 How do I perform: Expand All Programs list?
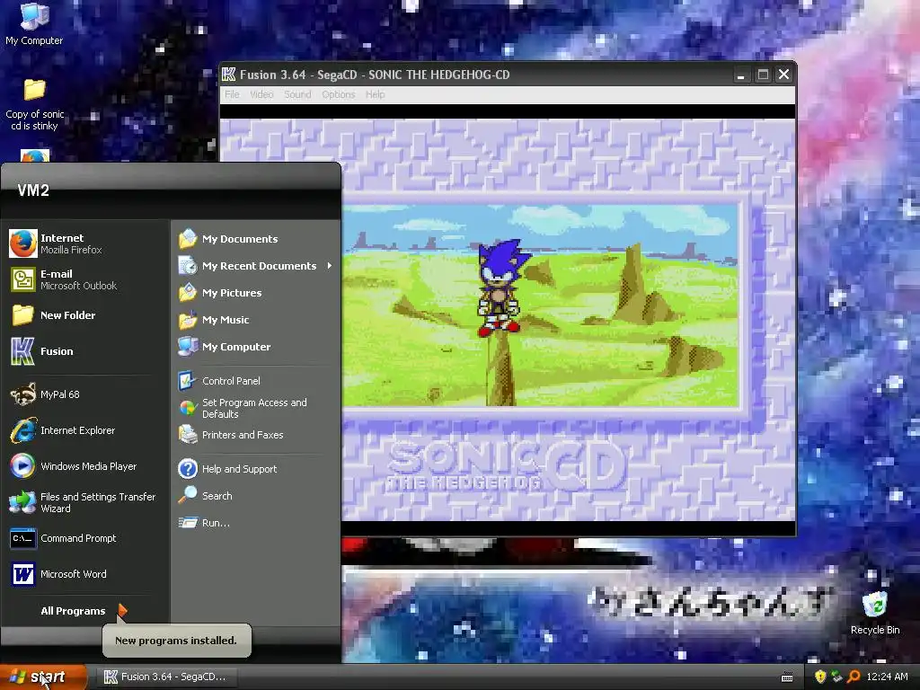(x=84, y=611)
